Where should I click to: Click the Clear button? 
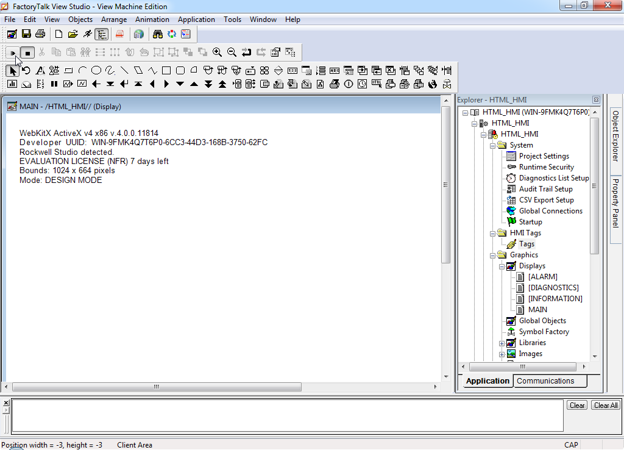[x=577, y=405]
